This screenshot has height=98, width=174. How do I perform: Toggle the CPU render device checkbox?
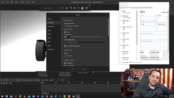[65, 32]
